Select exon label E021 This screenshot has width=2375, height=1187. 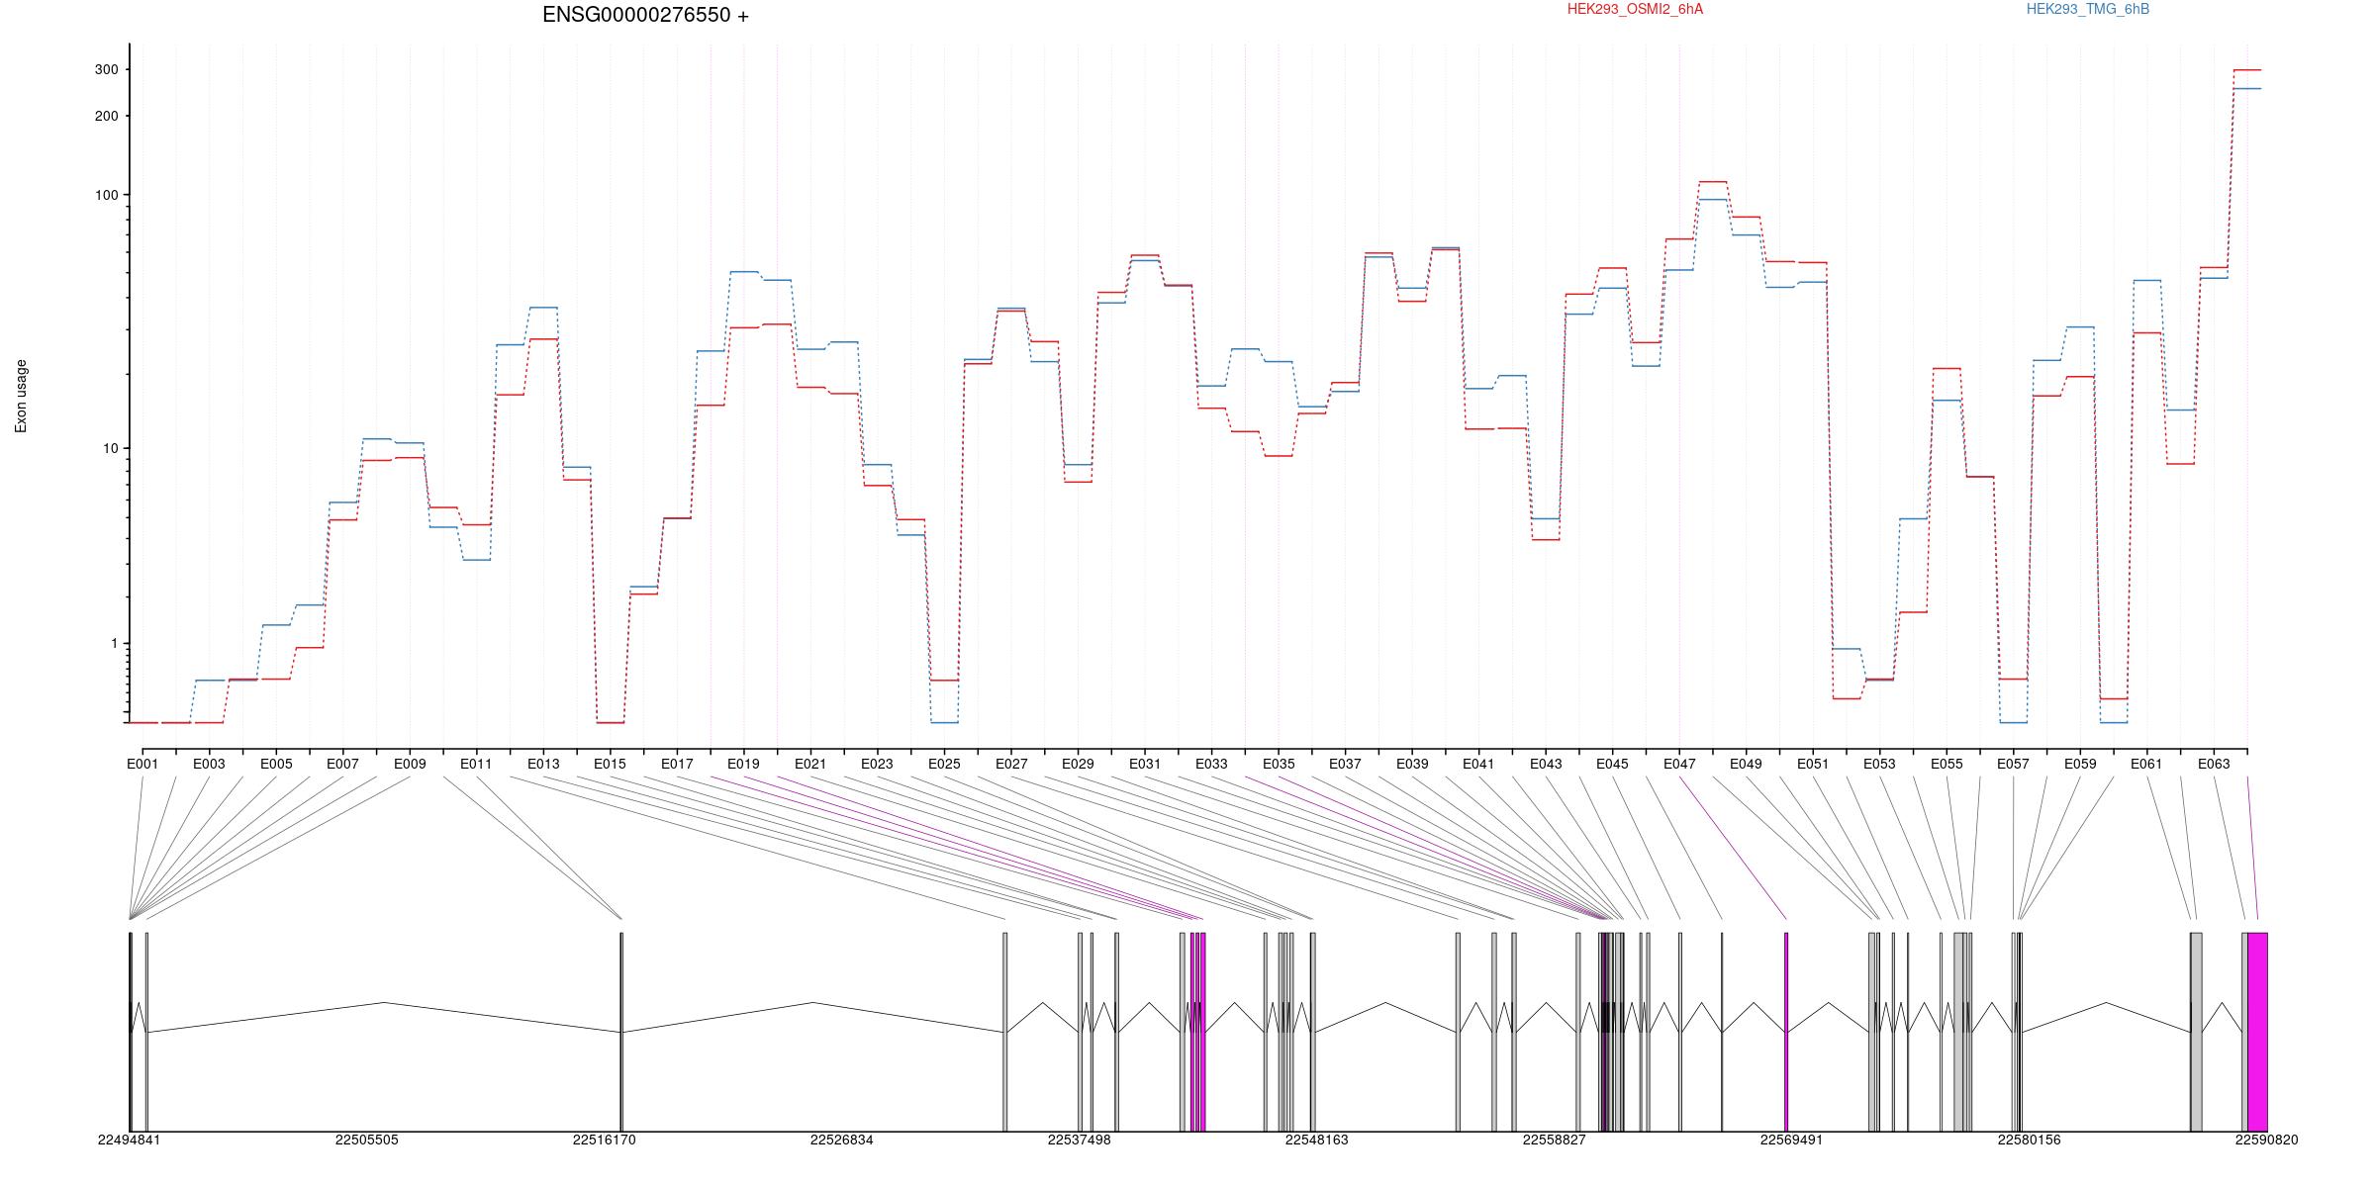(810, 764)
